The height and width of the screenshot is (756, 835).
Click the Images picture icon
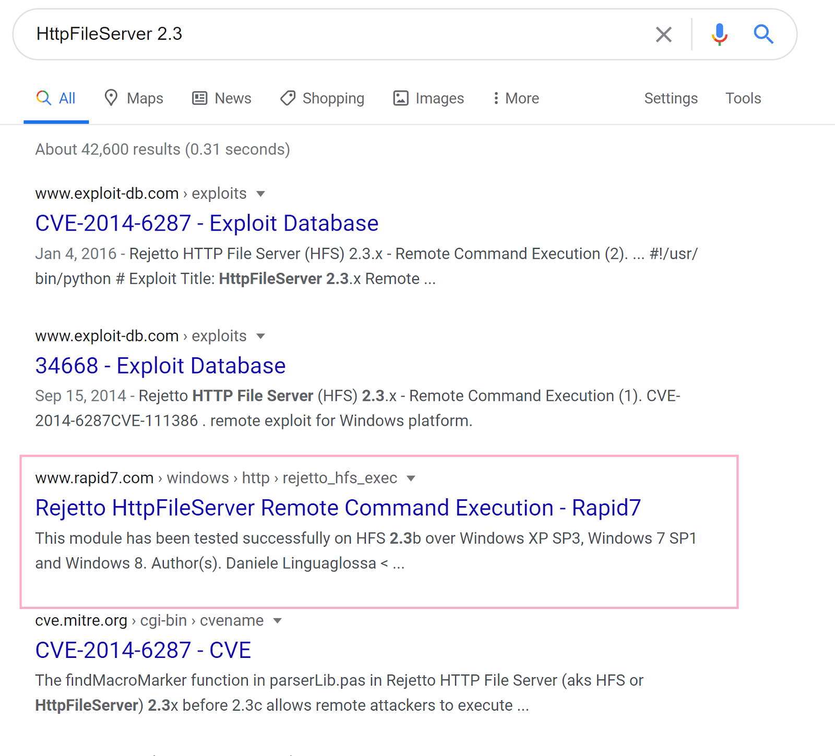click(400, 98)
